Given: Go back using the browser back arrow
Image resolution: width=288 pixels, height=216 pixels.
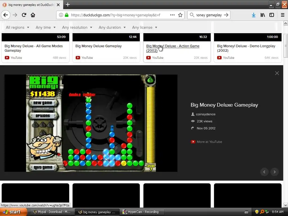Looking at the screenshot, I should pos(6,15).
